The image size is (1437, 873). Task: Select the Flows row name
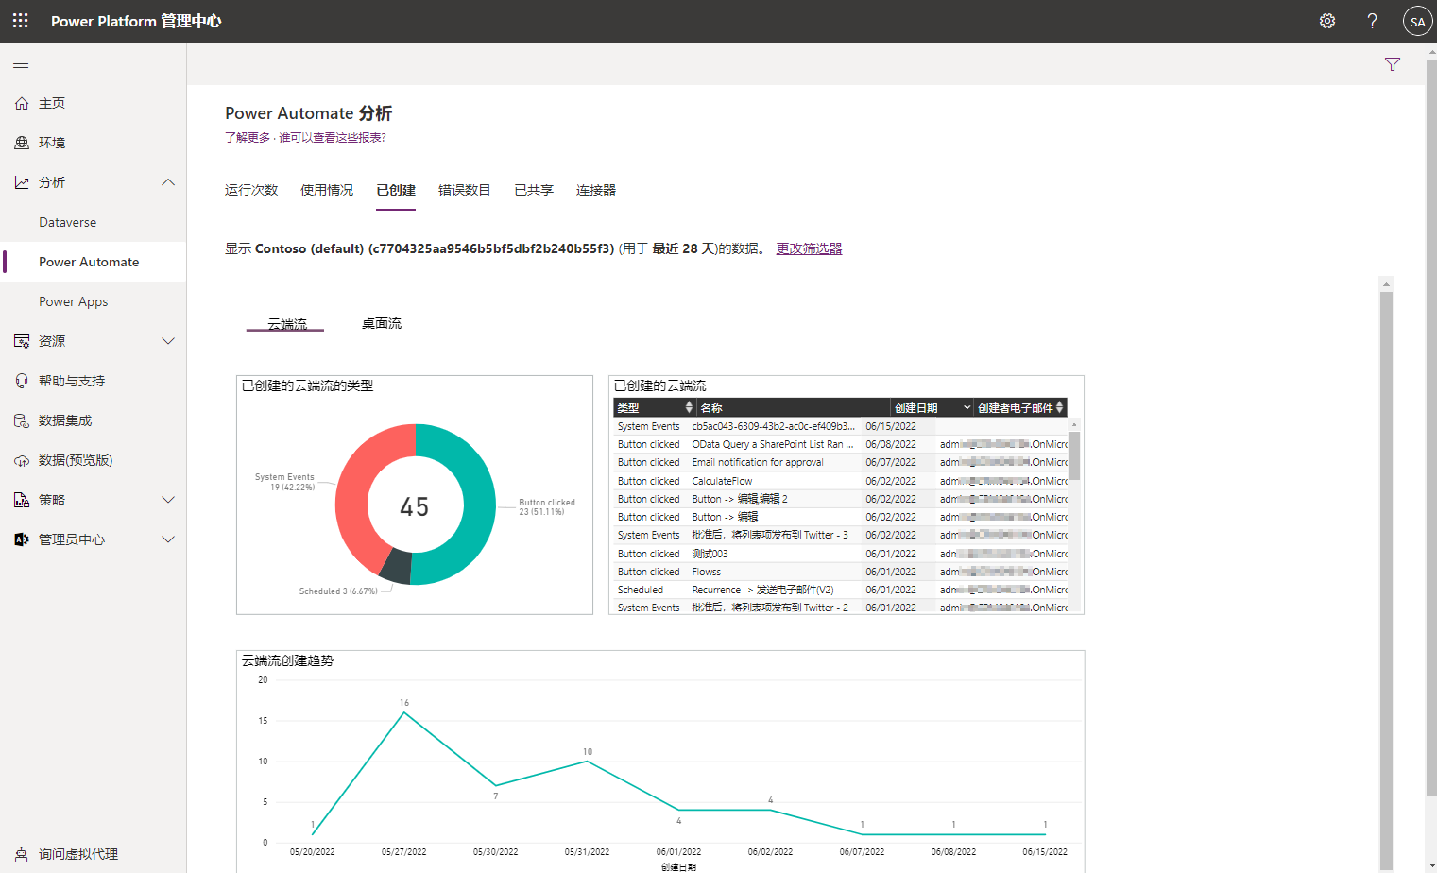coord(706,572)
